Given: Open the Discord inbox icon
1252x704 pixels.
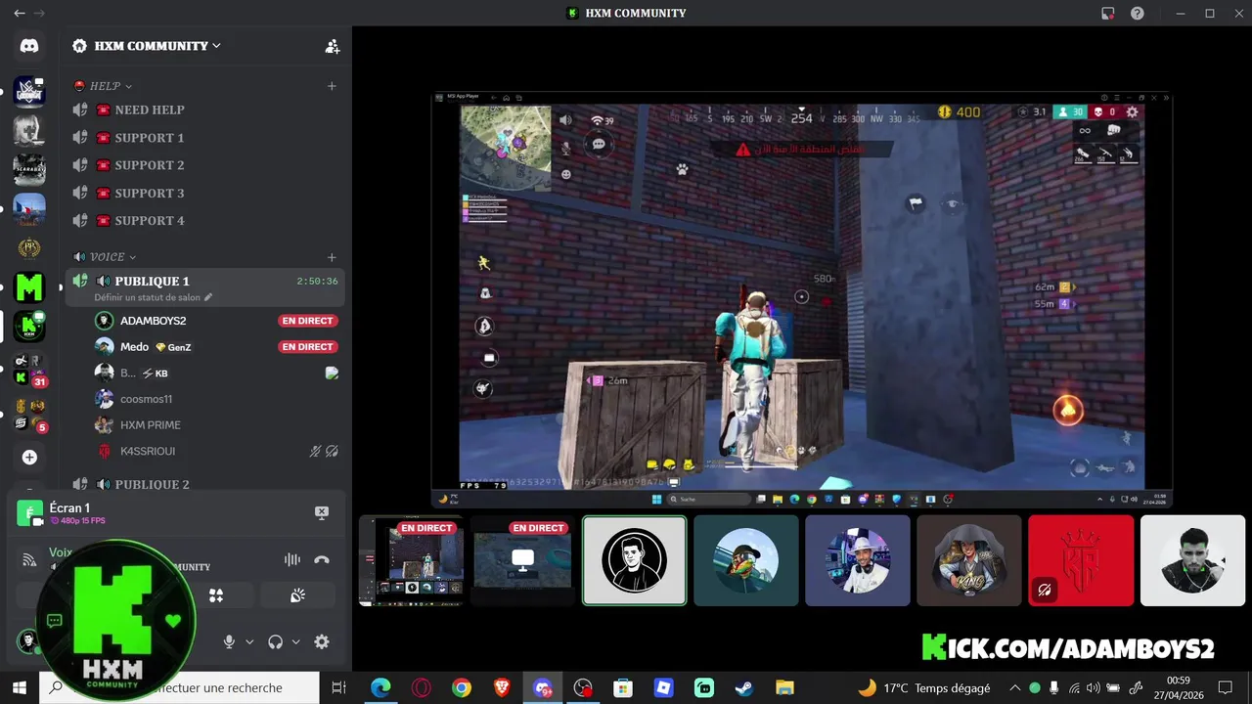Looking at the screenshot, I should [x=1107, y=14].
